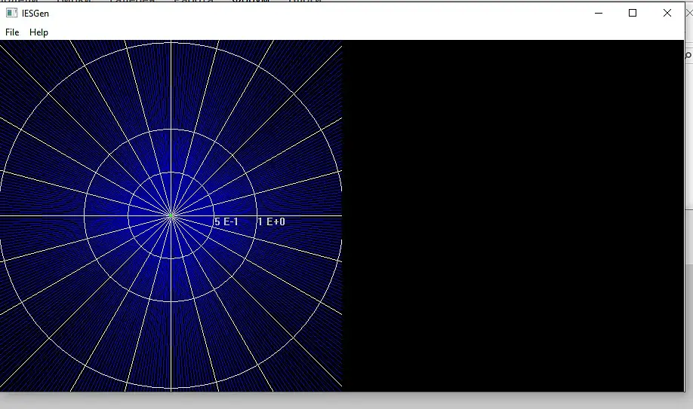Click the IESGen application icon in title bar
The image size is (693, 409).
point(11,14)
